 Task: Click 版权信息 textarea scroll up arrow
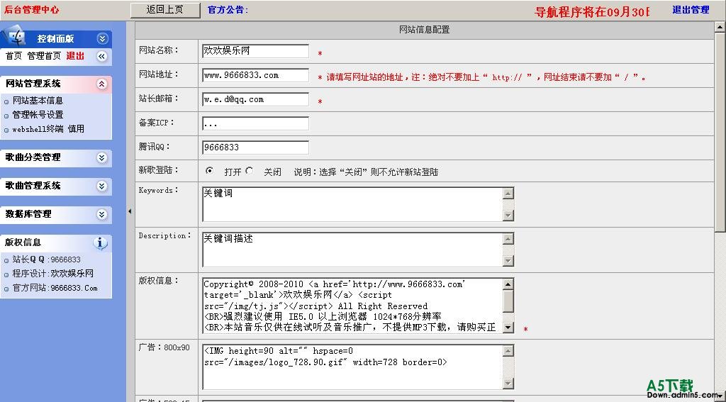click(508, 284)
